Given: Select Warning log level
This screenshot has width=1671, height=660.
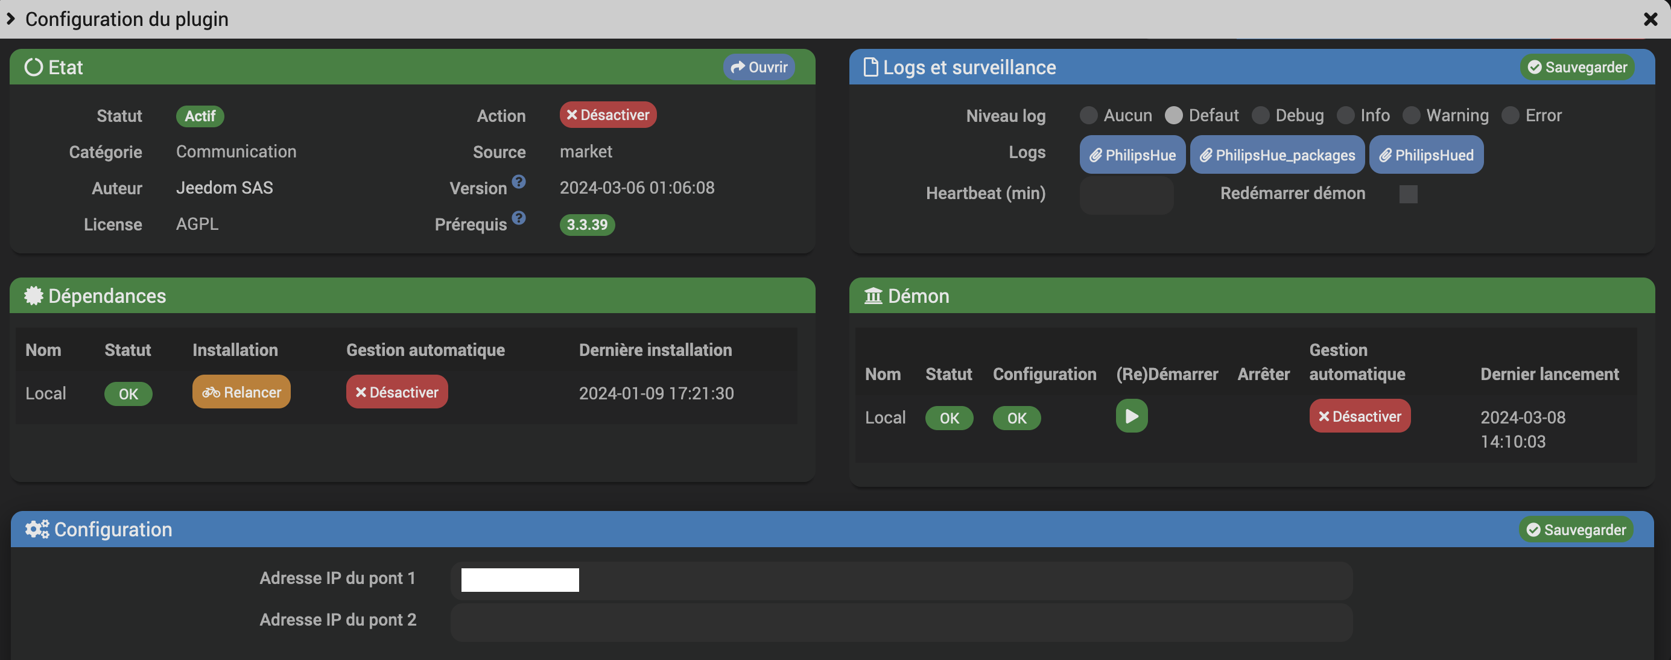Looking at the screenshot, I should 1411,115.
